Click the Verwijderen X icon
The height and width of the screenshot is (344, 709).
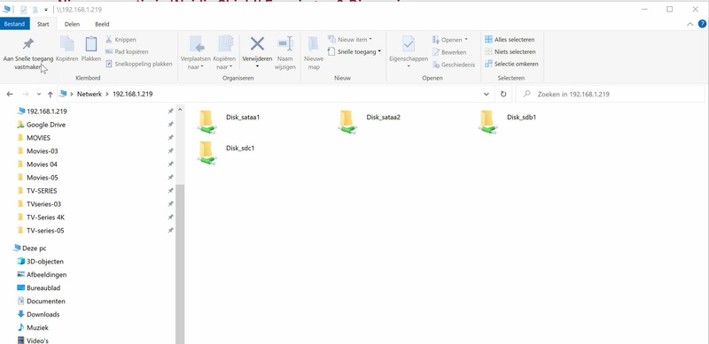(257, 44)
